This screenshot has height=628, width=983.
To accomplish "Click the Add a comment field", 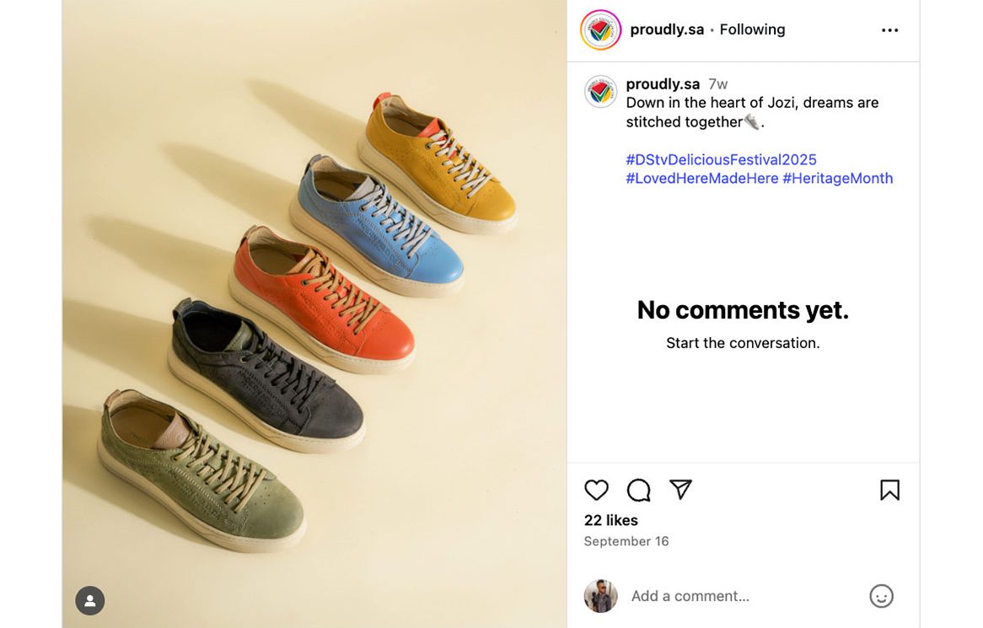I will (742, 596).
